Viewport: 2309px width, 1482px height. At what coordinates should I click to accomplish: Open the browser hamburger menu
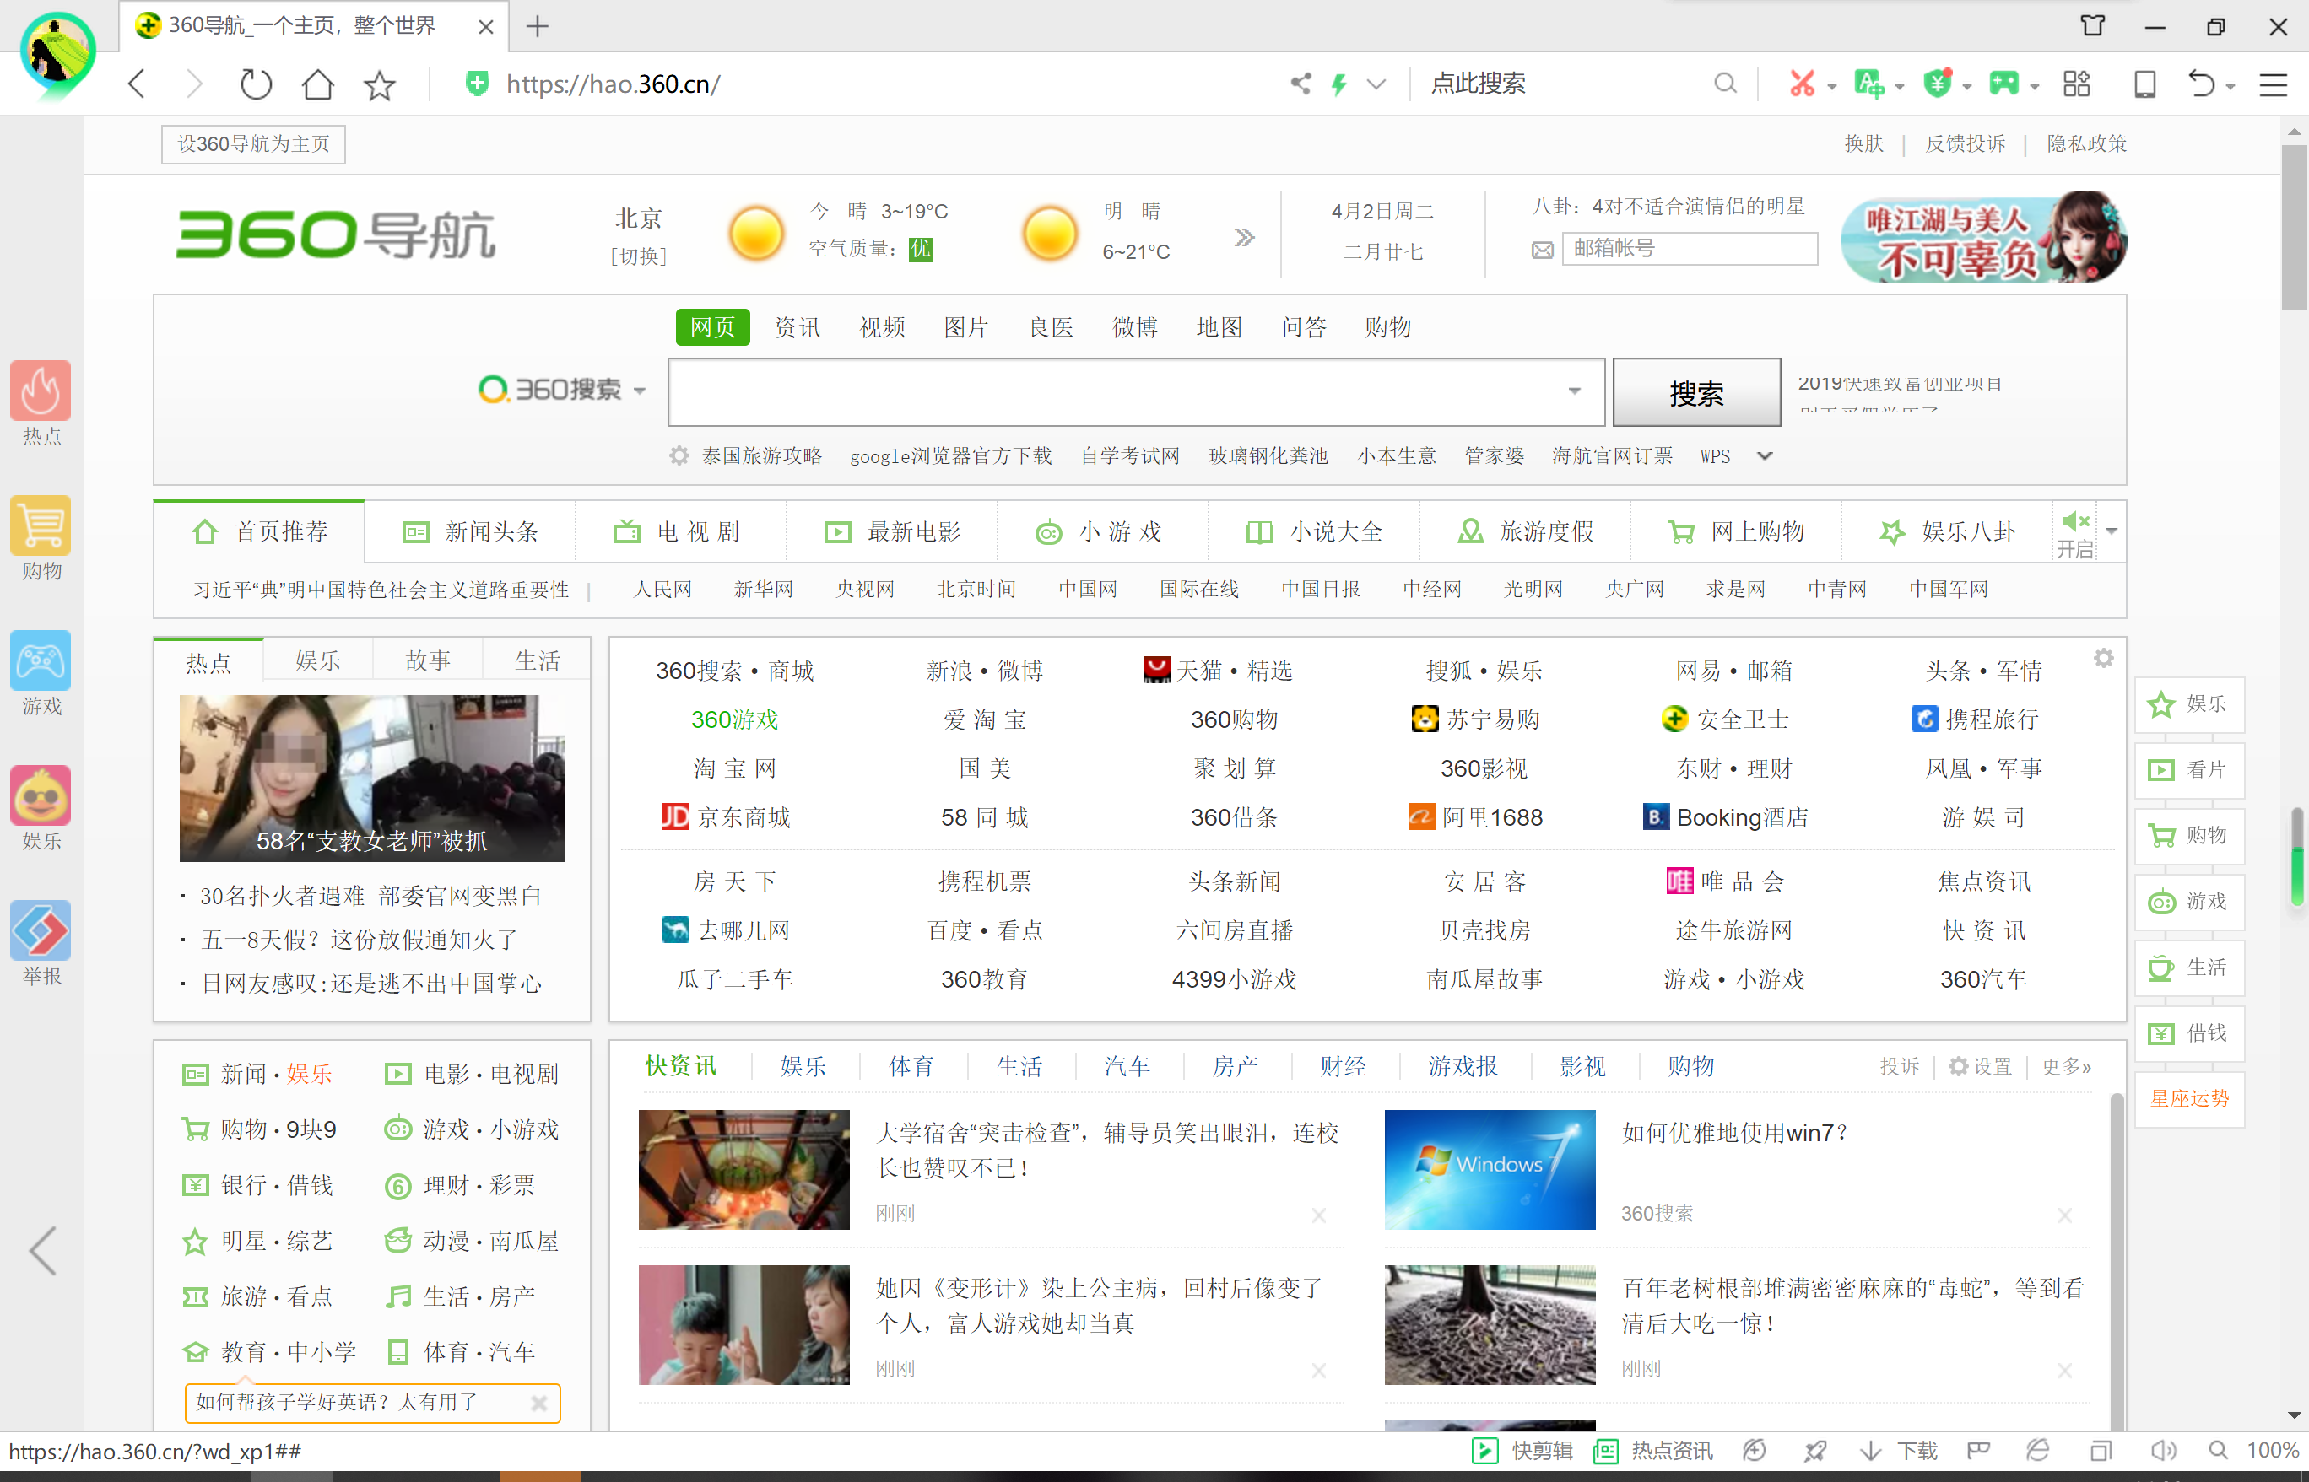(x=2274, y=84)
